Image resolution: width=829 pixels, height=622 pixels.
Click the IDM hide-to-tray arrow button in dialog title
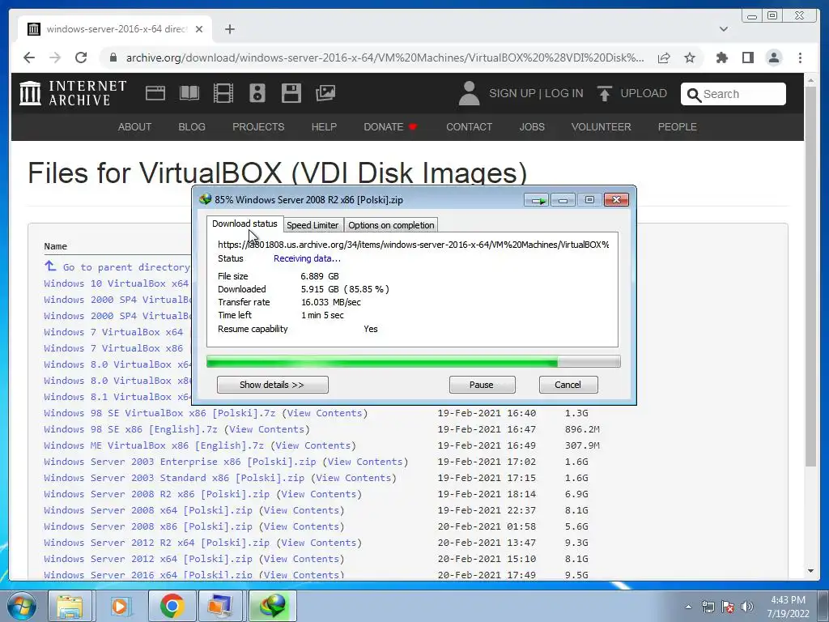click(538, 200)
